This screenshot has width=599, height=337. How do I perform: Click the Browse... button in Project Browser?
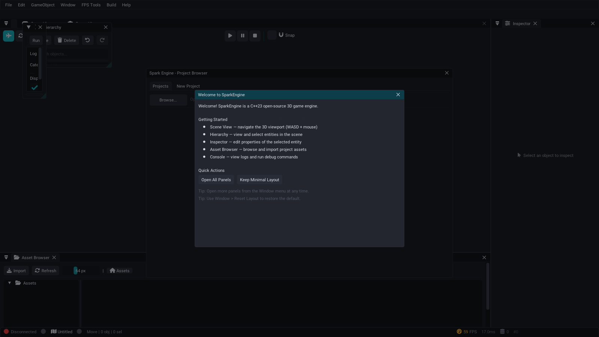click(168, 100)
